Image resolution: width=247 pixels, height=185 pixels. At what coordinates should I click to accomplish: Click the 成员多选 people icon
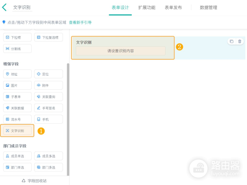(x=39, y=156)
